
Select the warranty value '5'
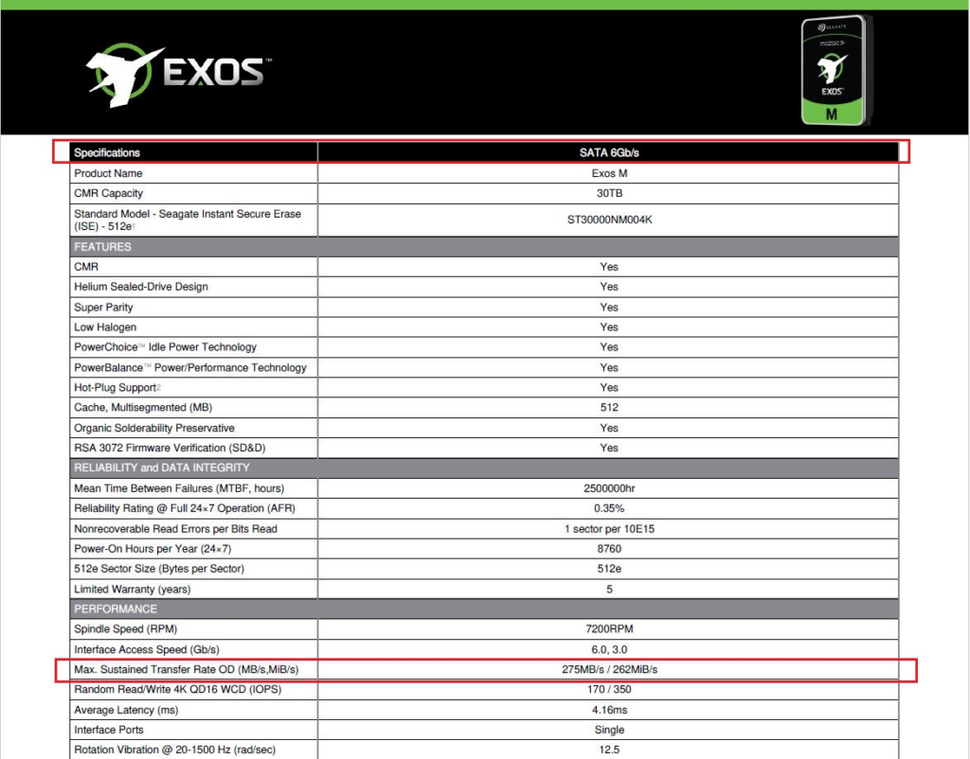(x=609, y=589)
